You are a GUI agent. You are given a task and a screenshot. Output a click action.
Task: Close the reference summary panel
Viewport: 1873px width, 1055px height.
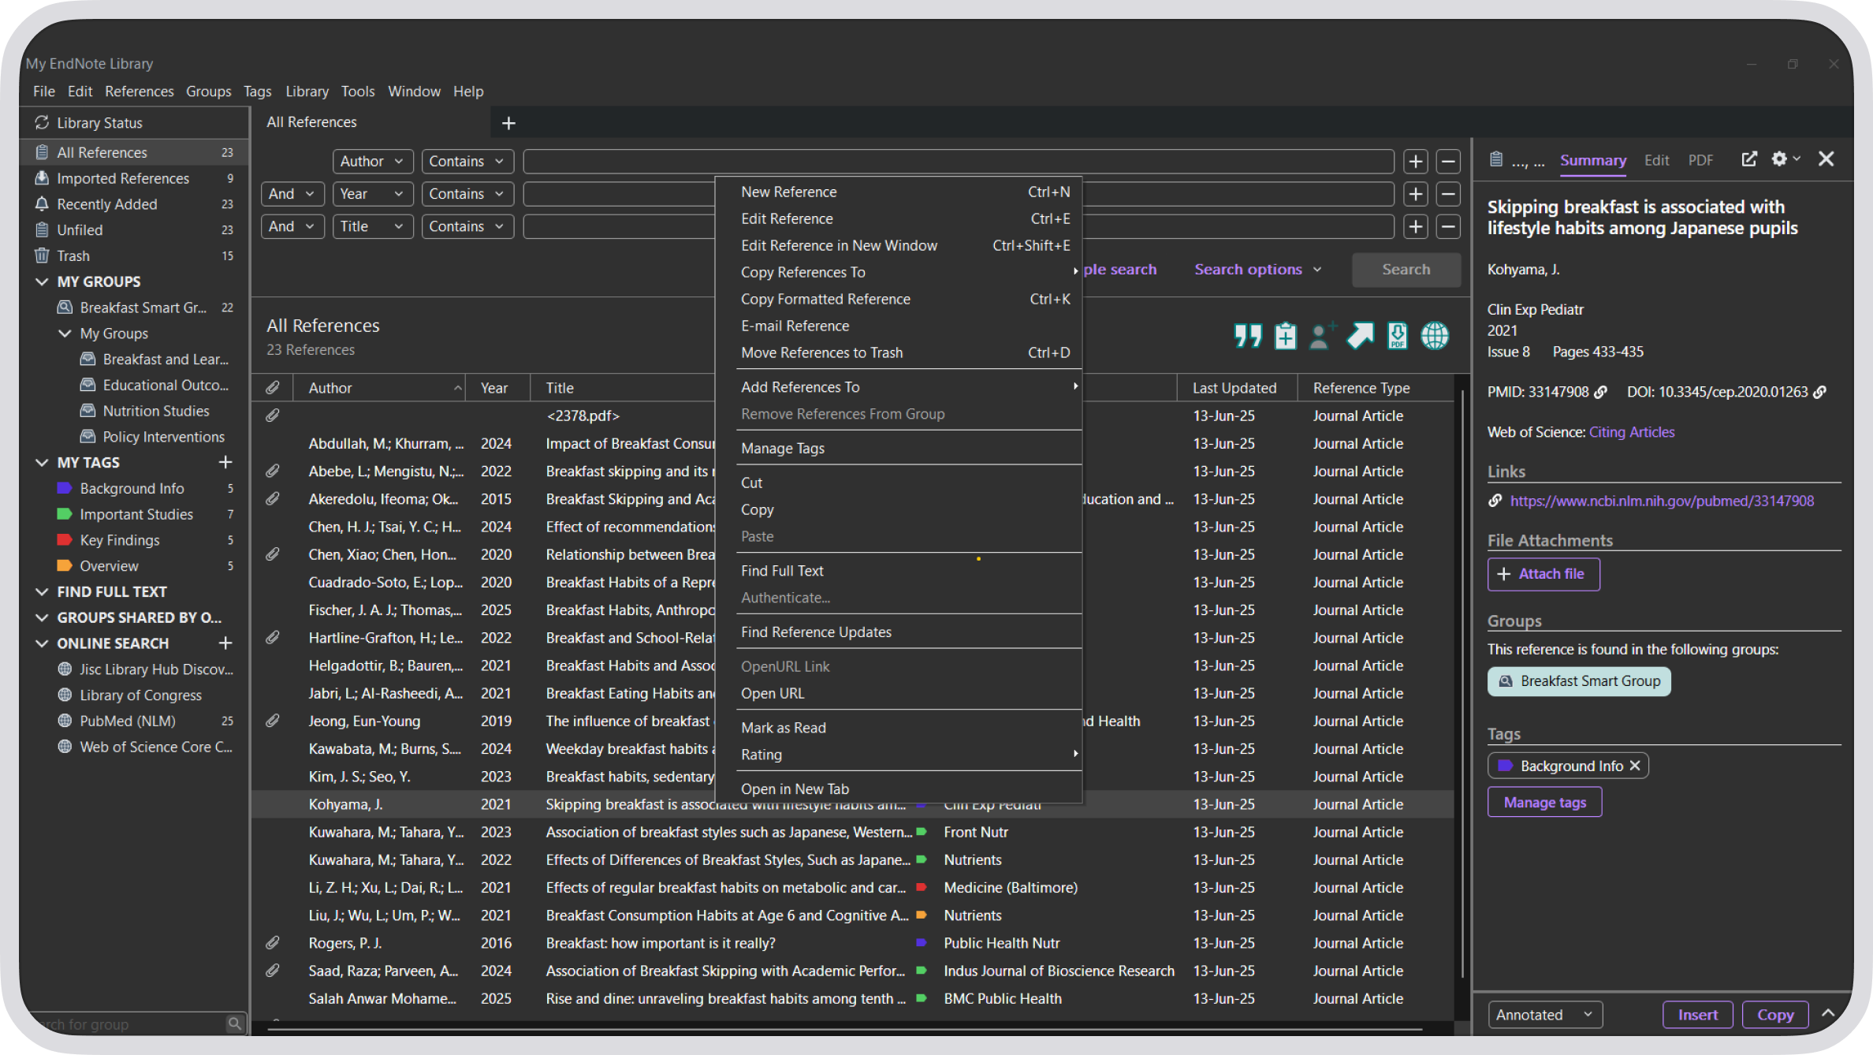tap(1826, 159)
